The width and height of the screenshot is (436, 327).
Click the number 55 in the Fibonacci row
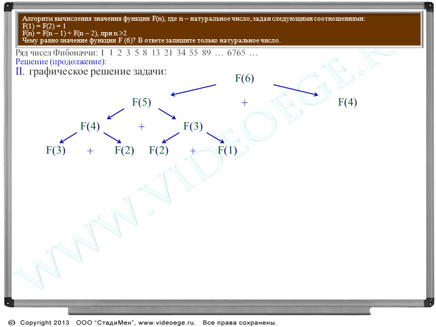pos(193,52)
